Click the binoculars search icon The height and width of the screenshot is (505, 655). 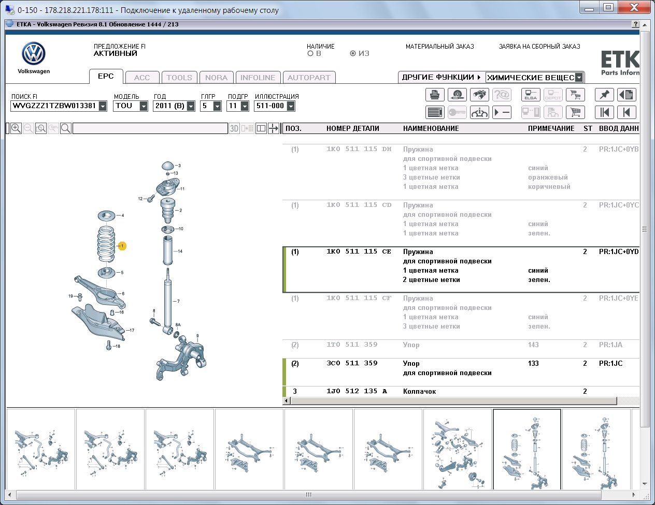click(x=479, y=95)
